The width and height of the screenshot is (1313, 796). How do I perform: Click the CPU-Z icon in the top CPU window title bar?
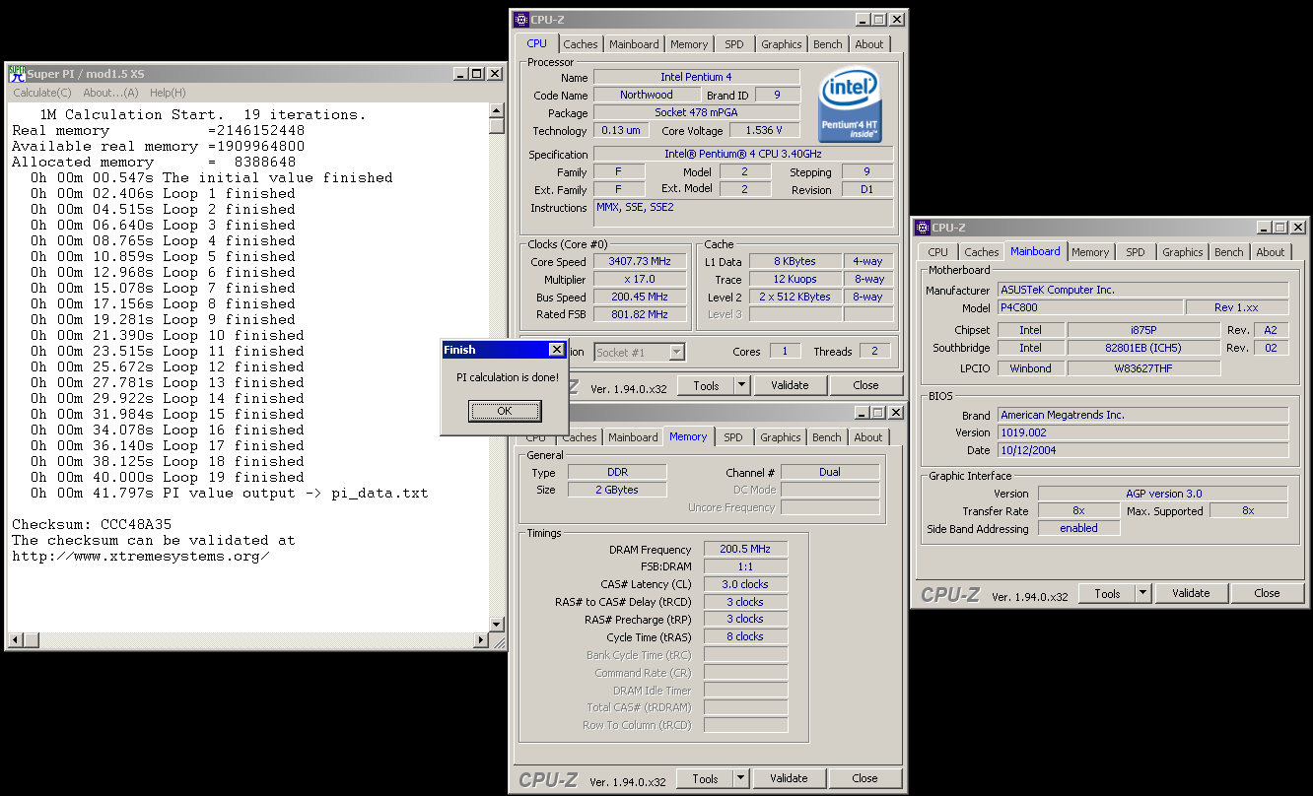521,20
